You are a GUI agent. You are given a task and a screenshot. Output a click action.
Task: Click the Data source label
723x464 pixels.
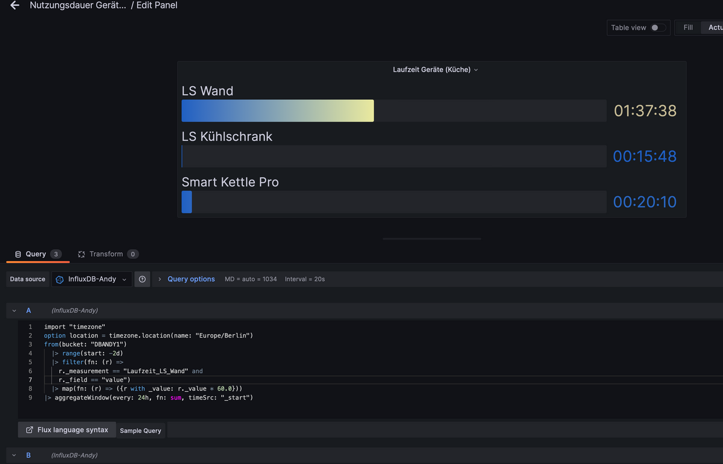point(28,279)
